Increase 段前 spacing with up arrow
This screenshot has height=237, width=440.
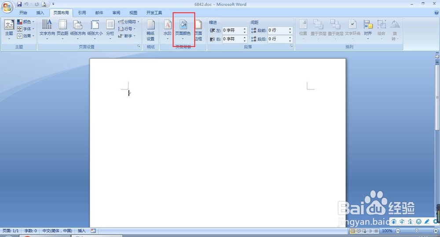(x=290, y=29)
